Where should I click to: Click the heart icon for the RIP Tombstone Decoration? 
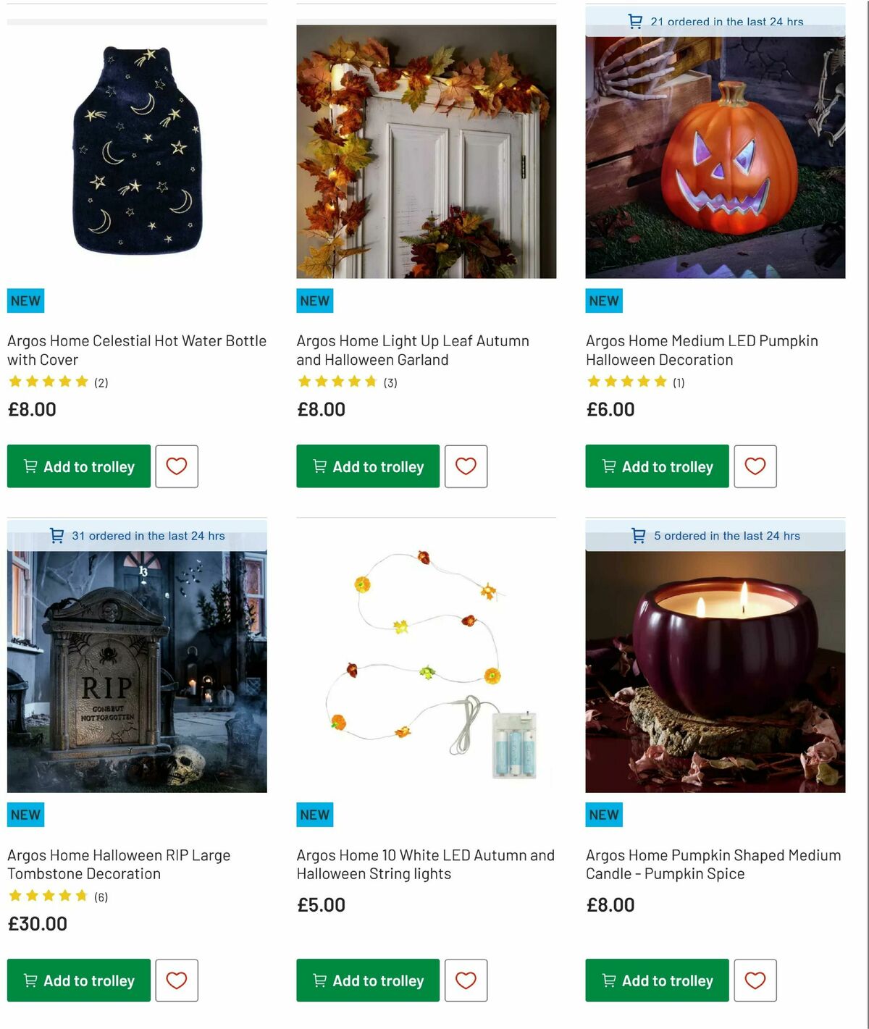(177, 980)
